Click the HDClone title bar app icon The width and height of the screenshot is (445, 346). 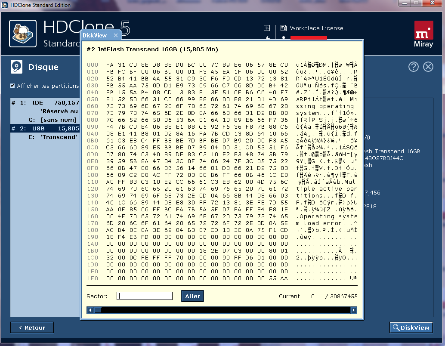5,5
